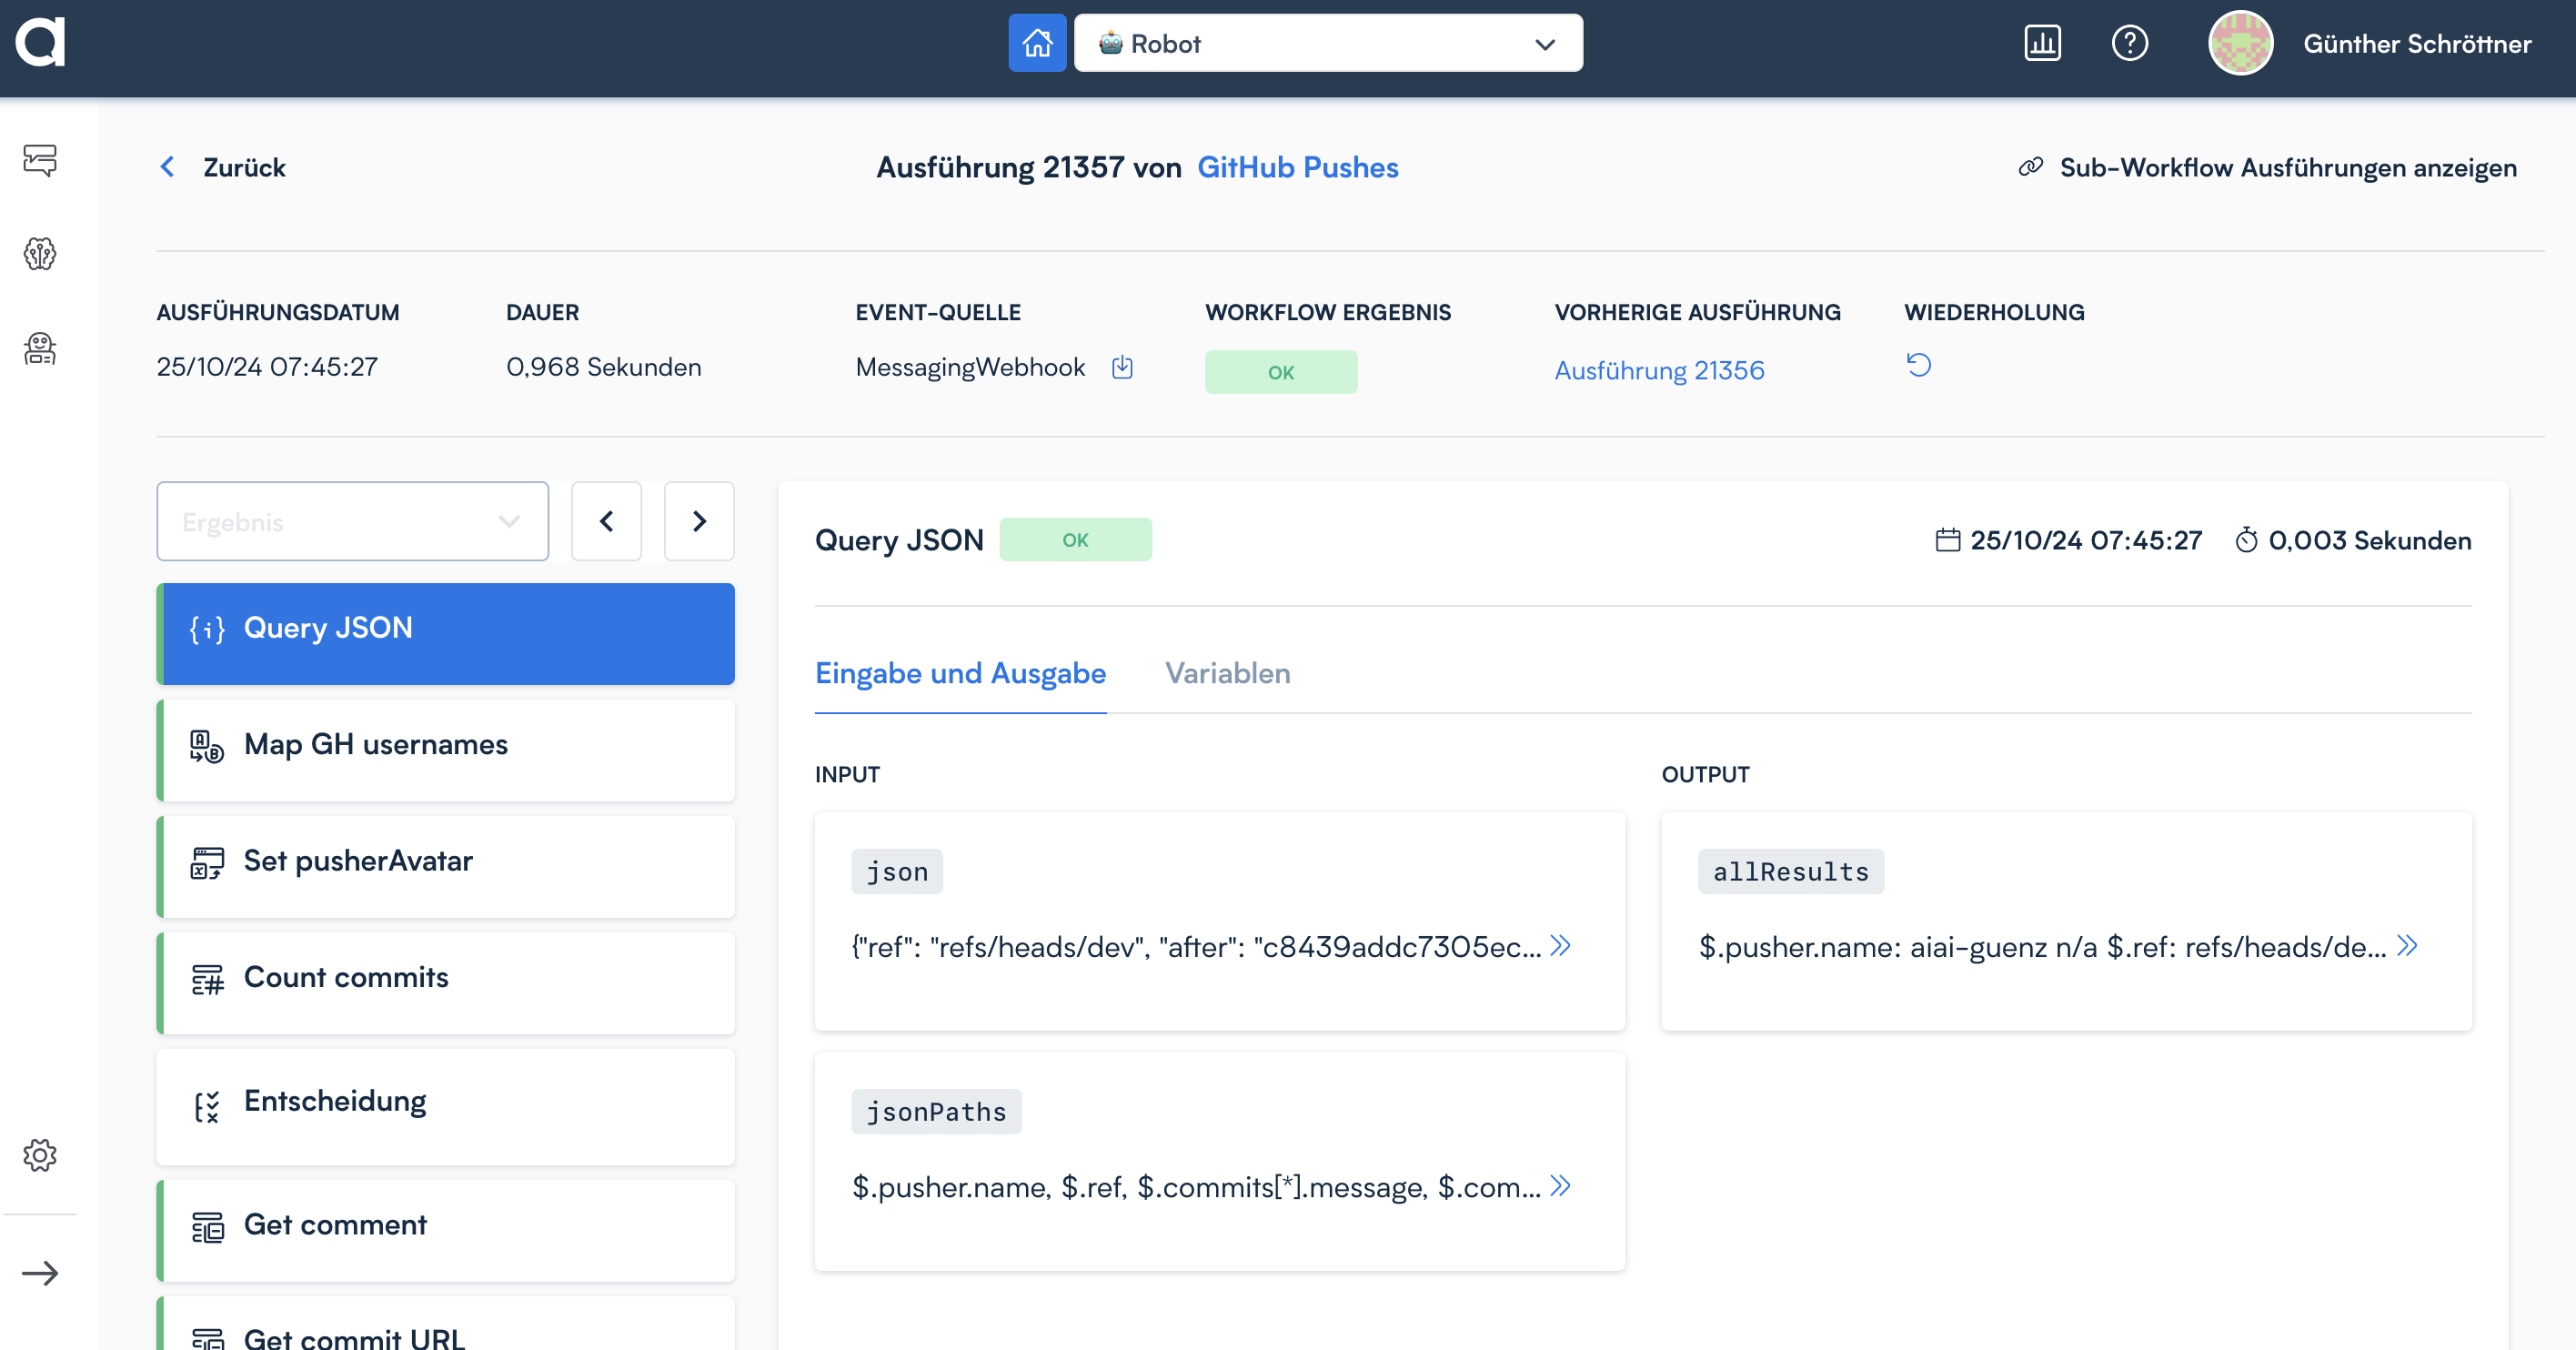Viewport: 2576px width, 1350px height.
Task: Download the MessagingWebhook event source
Action: [x=1122, y=367]
